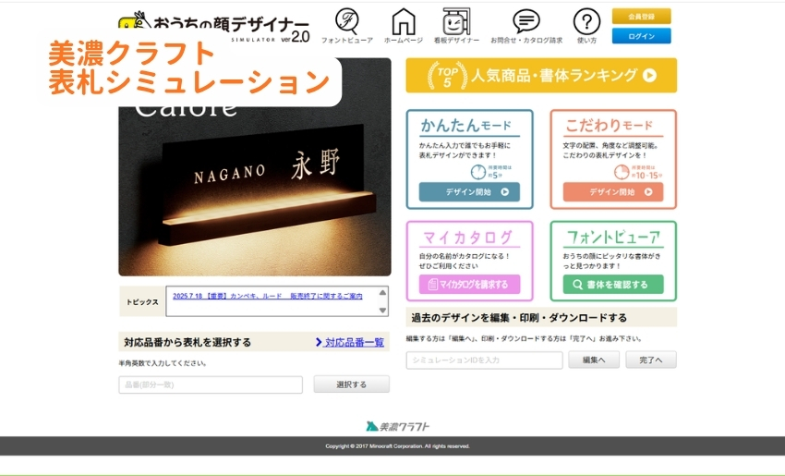This screenshot has width=785, height=476.
Task: Click the 美濃クラフト footer logo
Action: coord(397,426)
